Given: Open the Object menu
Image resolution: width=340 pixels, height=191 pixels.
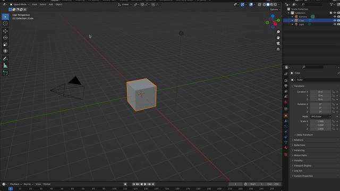Looking at the screenshot, I should 59,5.
